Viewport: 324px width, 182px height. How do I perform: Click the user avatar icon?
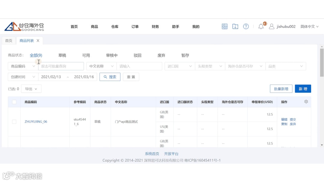pos(271,26)
